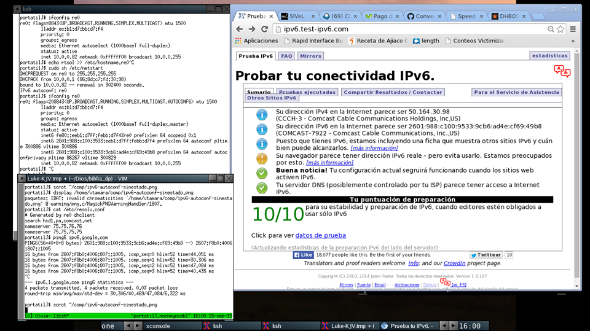Screen dimensions: 590x331
Task: Click taskbar left arrow next to 'one'
Action: tap(128, 325)
